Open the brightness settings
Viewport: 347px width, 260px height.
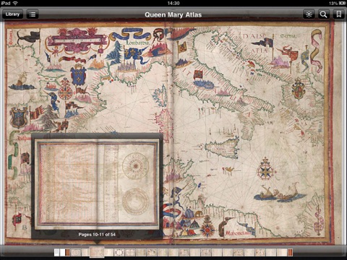tap(309, 14)
